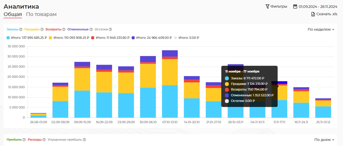Click the calendar icon beside date range
The image size is (343, 146).
pyautogui.click(x=295, y=6)
